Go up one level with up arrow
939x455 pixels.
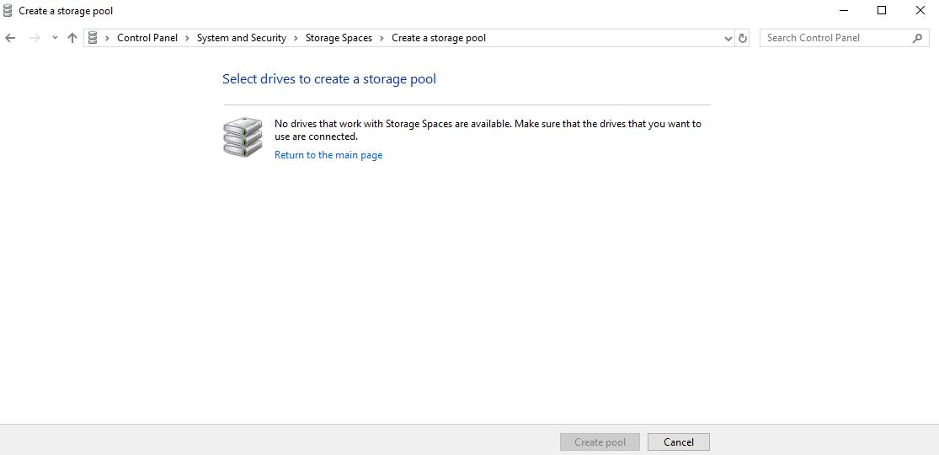(x=72, y=38)
